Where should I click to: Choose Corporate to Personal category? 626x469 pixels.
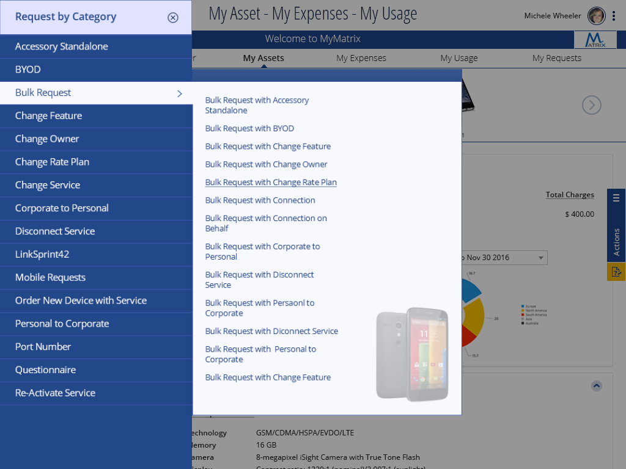click(x=96, y=209)
